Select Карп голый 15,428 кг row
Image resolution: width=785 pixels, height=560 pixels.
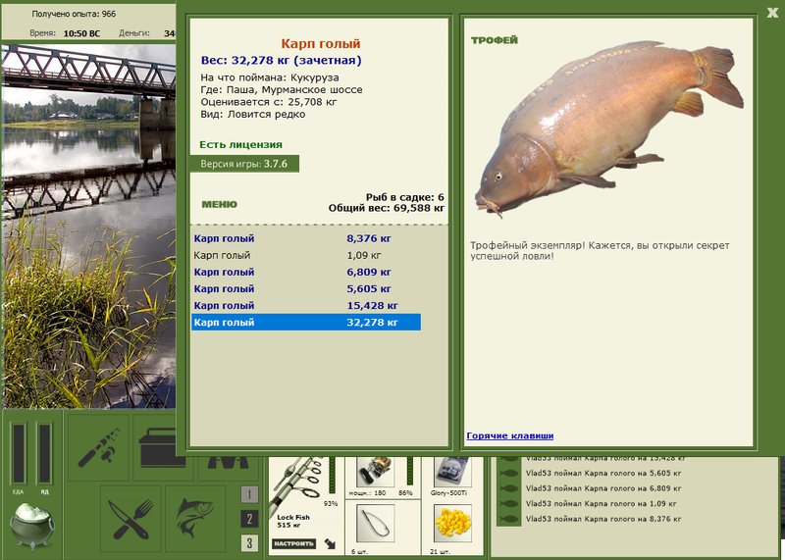[306, 306]
